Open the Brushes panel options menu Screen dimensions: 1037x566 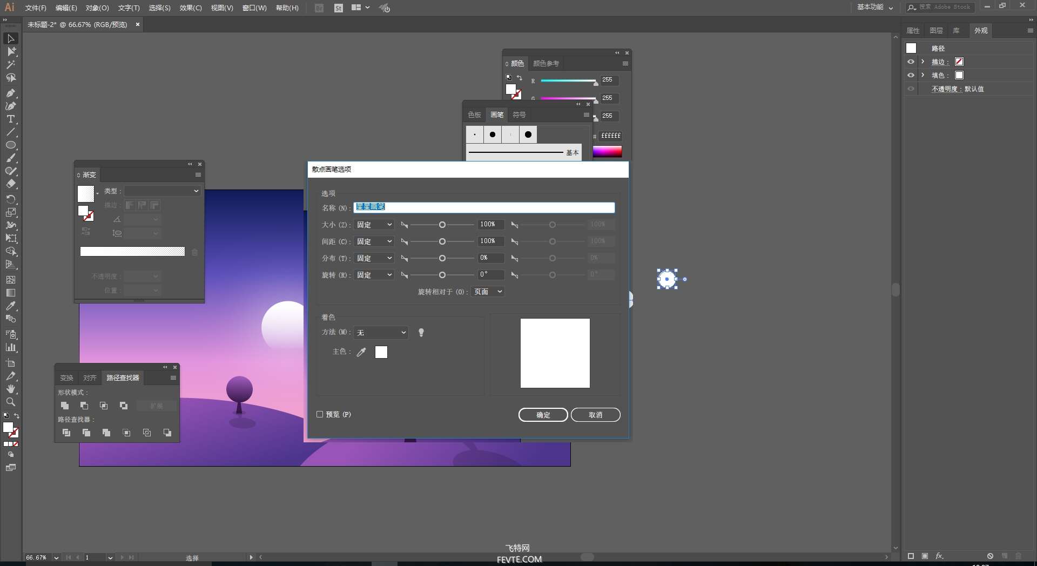pyautogui.click(x=586, y=115)
